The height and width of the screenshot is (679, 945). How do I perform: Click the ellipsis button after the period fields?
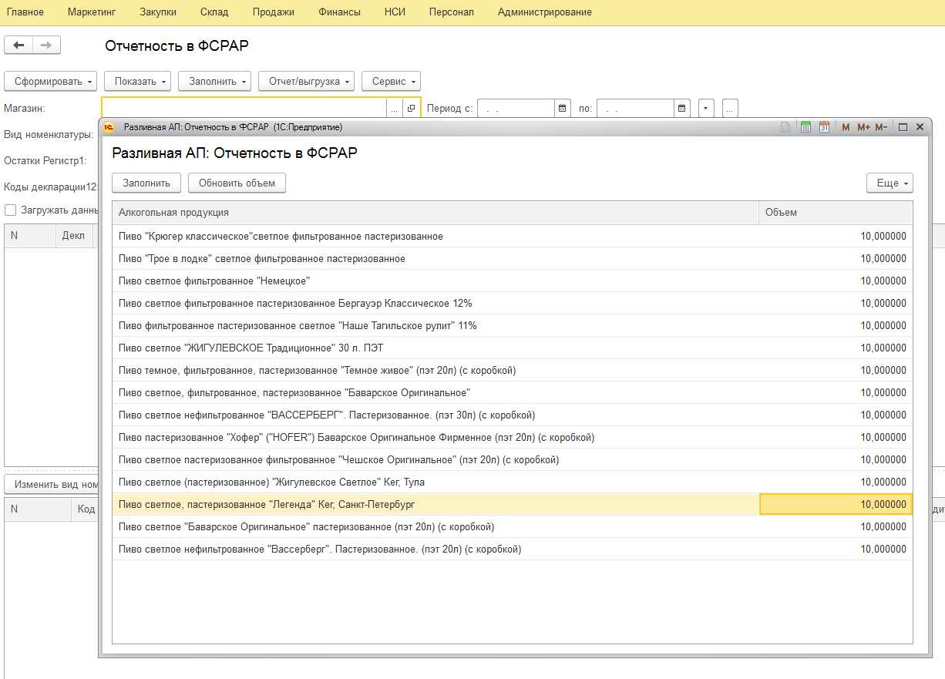point(730,109)
